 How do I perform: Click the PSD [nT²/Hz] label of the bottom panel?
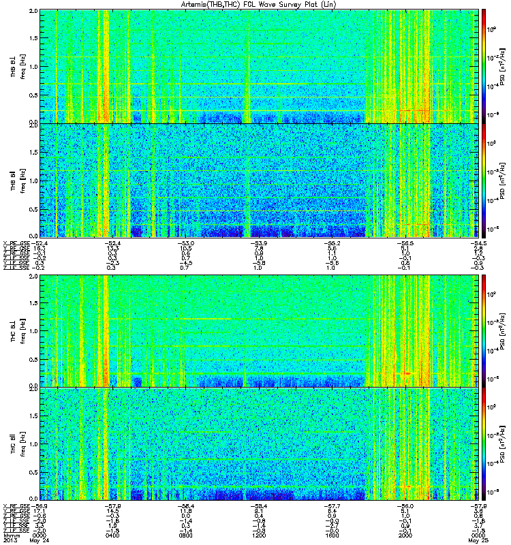point(502,443)
